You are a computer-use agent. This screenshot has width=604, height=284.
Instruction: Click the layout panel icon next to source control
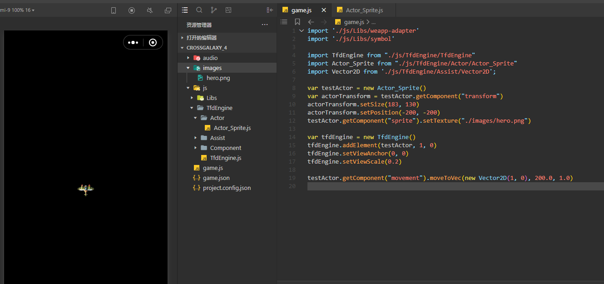(228, 10)
